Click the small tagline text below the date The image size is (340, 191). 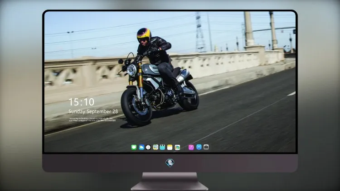tap(92, 119)
